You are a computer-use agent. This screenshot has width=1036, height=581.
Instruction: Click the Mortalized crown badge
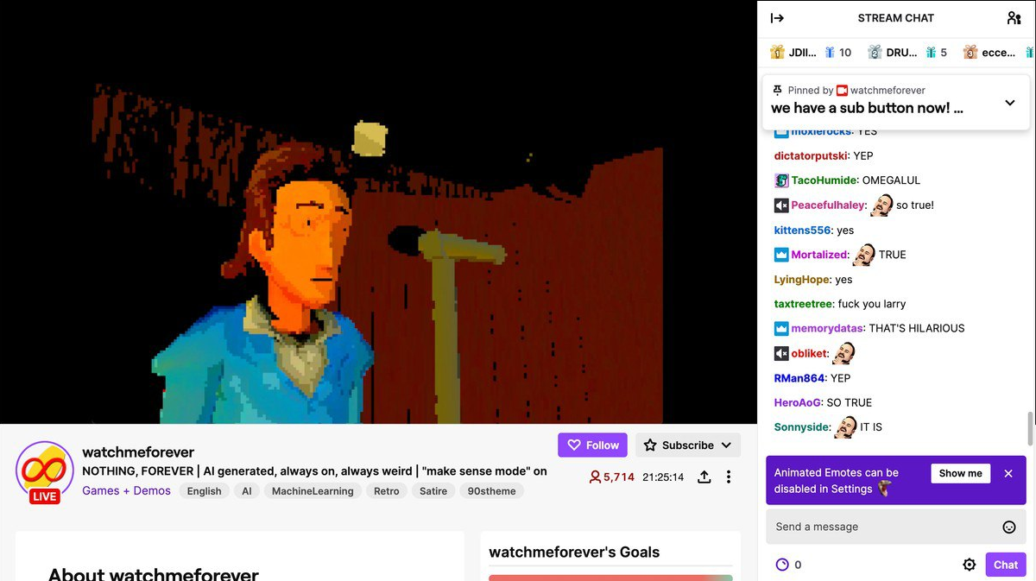coord(781,255)
